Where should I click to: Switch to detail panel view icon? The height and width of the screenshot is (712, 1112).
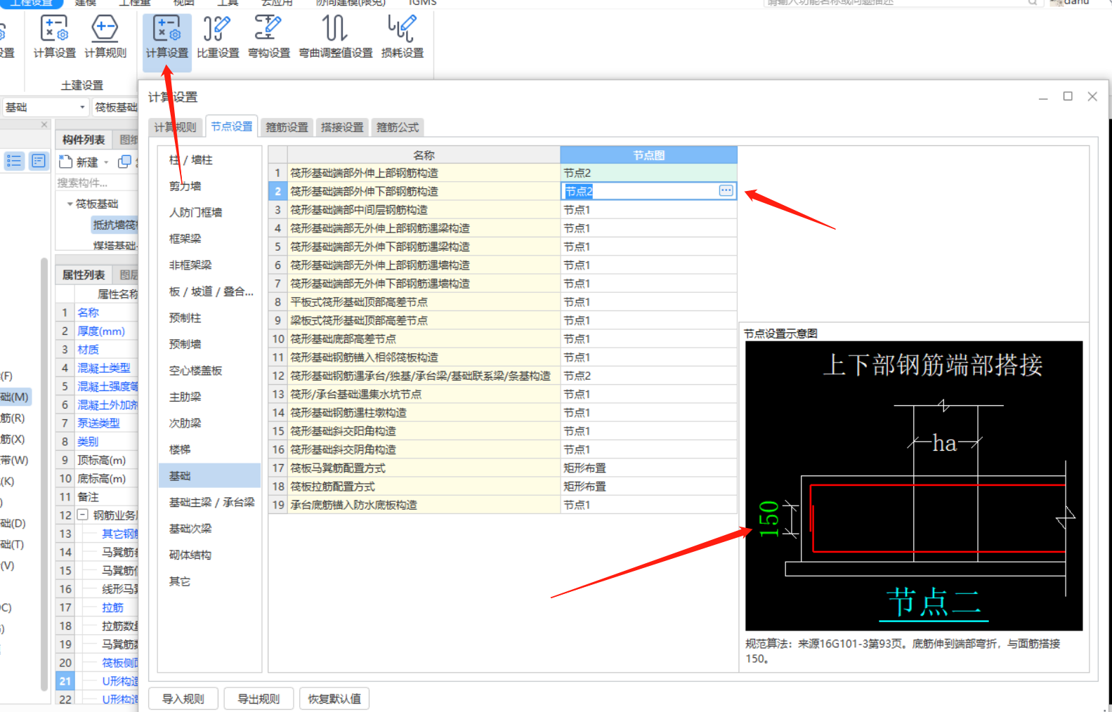(x=39, y=161)
